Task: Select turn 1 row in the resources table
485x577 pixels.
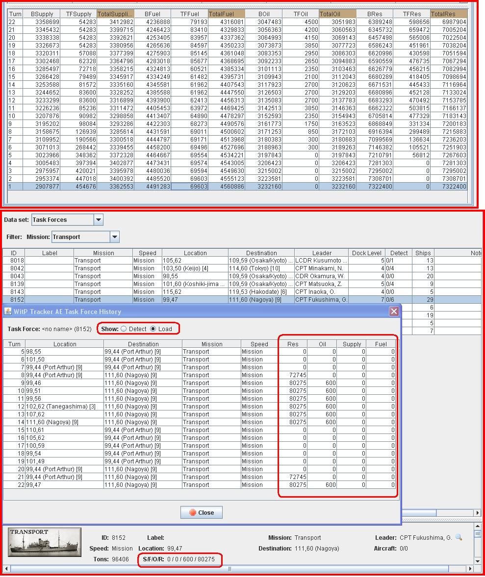Action: [237, 187]
